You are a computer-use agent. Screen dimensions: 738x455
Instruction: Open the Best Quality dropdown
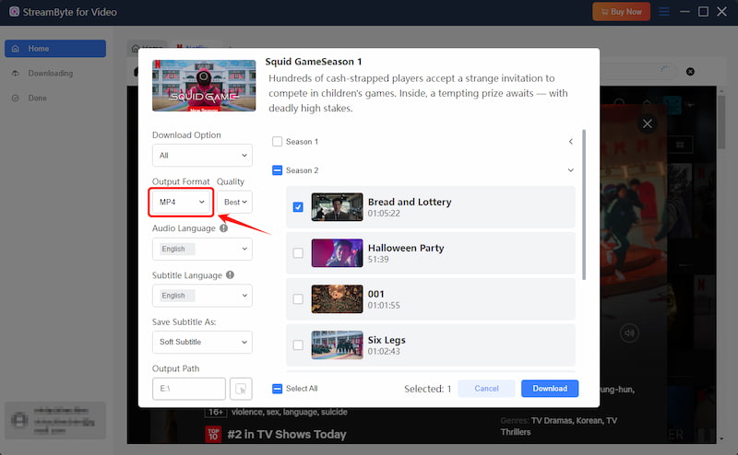[235, 202]
